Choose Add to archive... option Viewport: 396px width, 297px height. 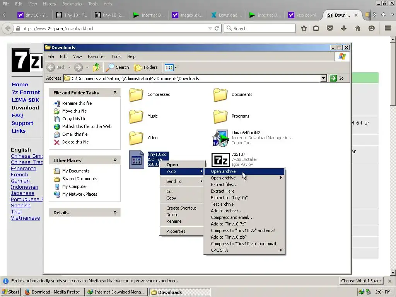pyautogui.click(x=244, y=211)
